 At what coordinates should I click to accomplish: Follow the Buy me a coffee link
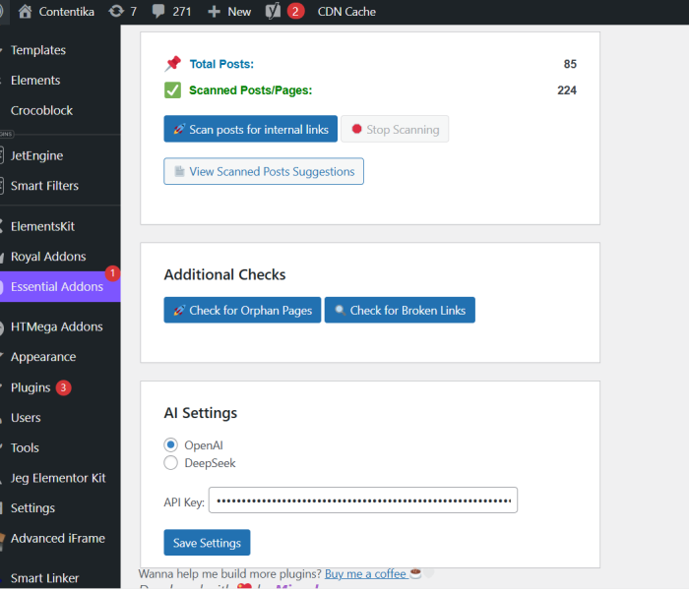coord(365,573)
